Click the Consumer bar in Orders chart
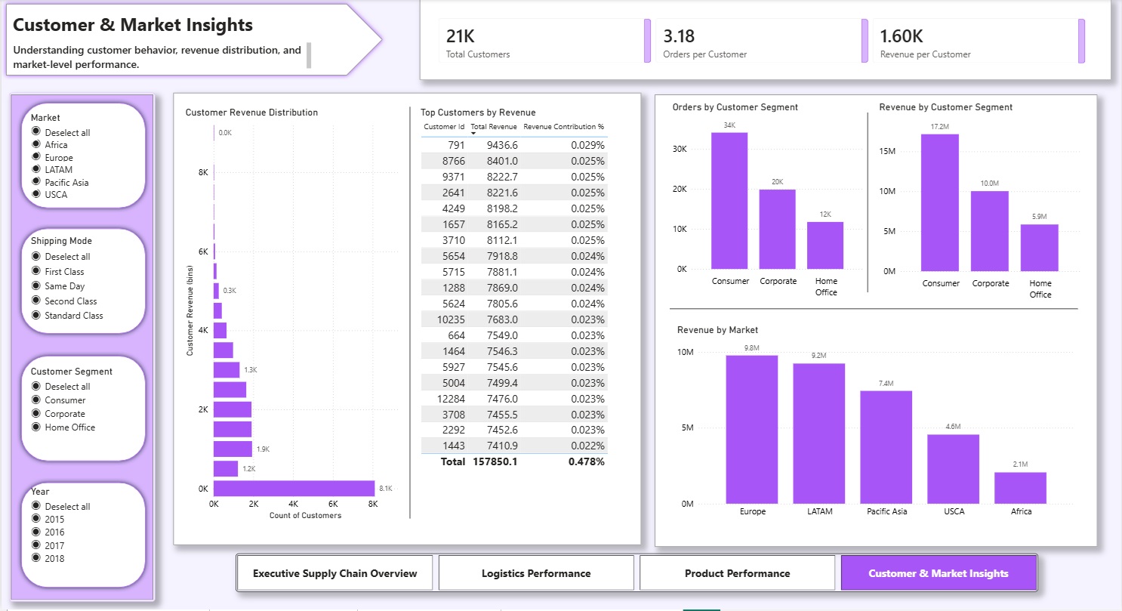This screenshot has height=611, width=1122. click(x=729, y=200)
